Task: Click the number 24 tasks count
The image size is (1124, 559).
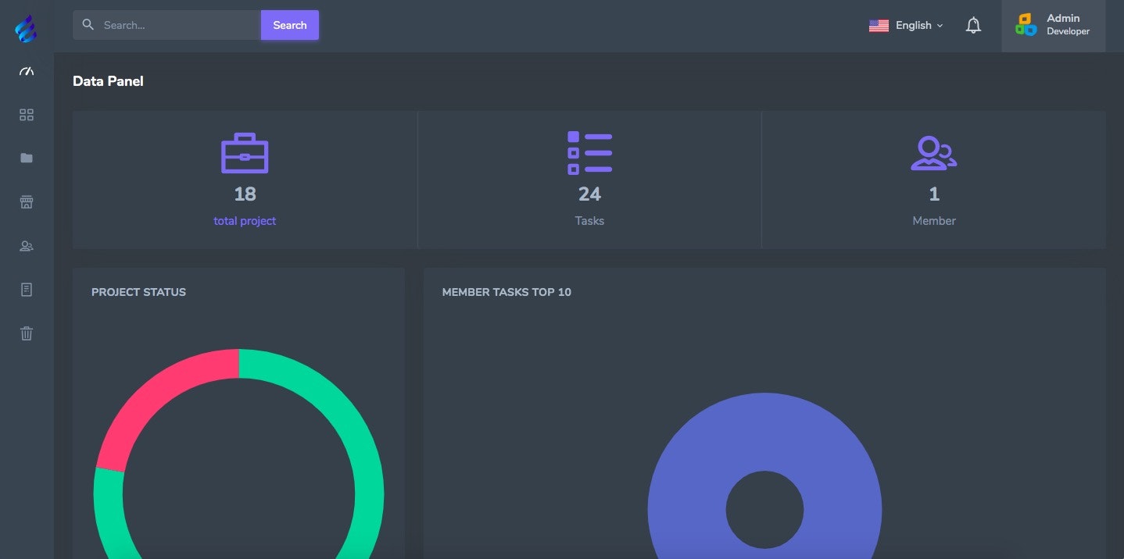Action: point(589,194)
